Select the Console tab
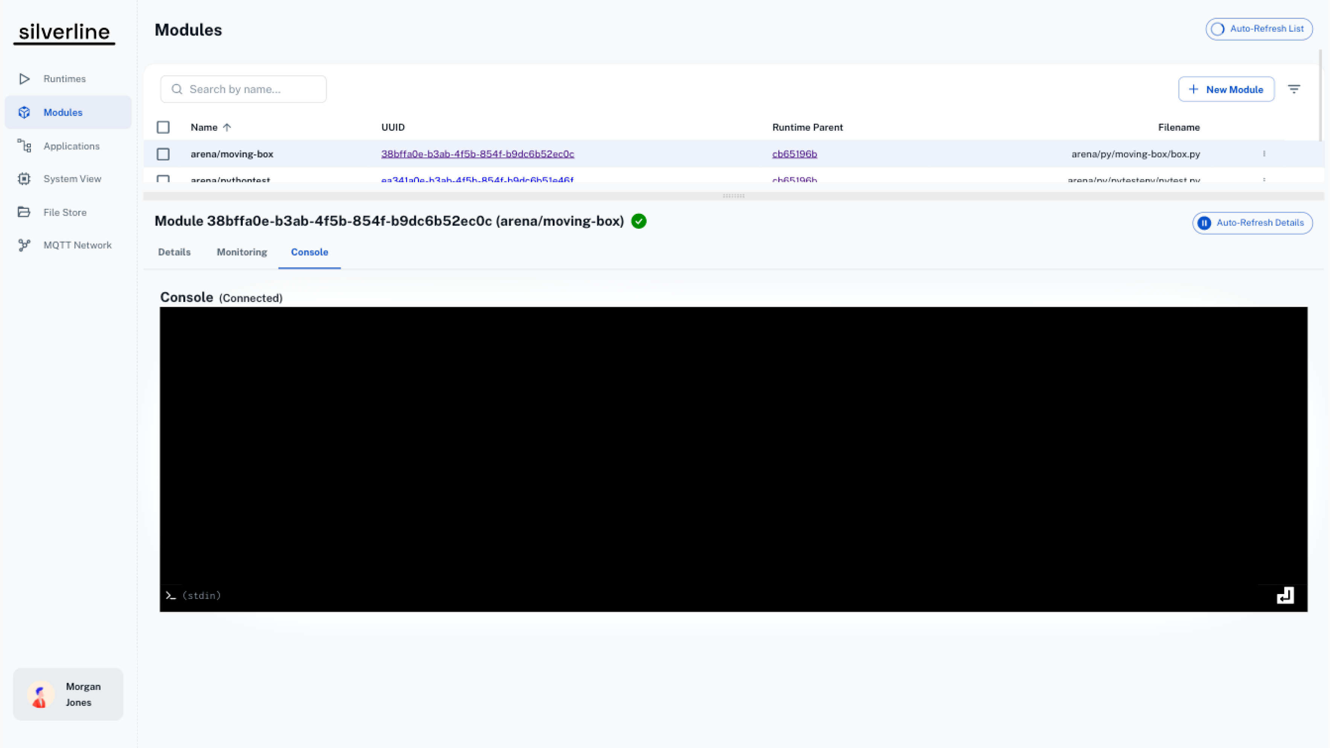Screen dimensions: 1330x748 [309, 252]
